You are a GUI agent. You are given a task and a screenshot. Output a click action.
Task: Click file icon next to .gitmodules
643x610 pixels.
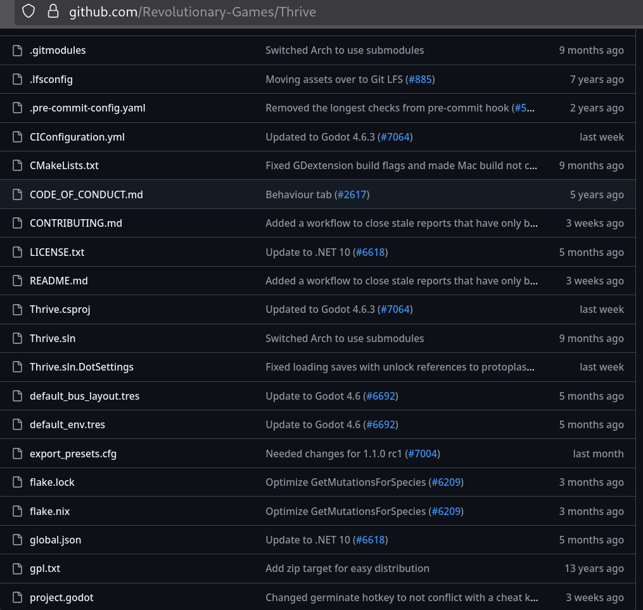(x=17, y=51)
